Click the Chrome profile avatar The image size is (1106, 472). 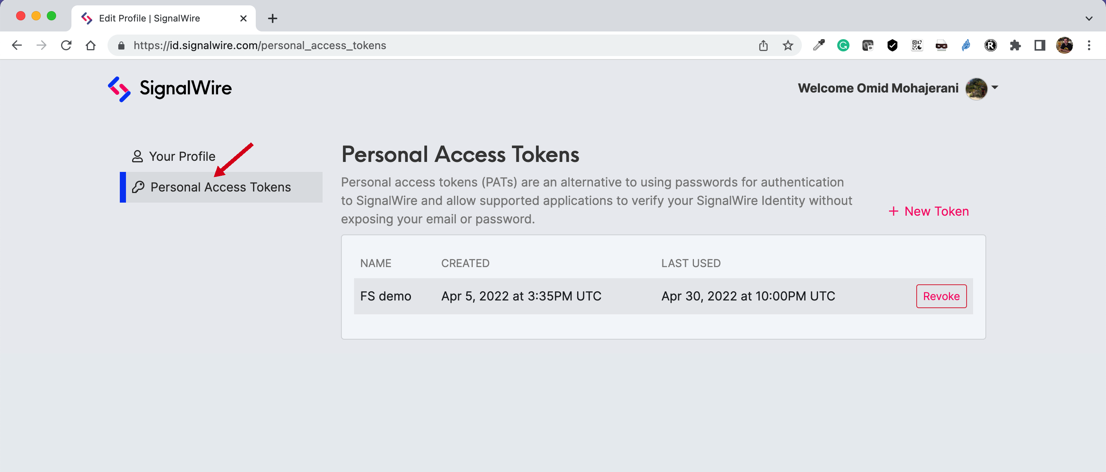(x=1065, y=46)
